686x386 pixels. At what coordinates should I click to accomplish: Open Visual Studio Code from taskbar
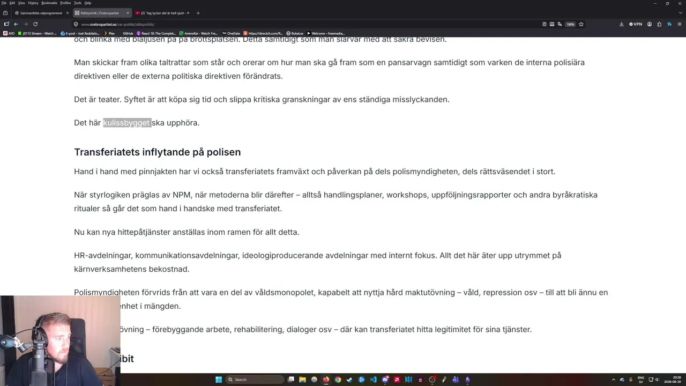pyautogui.click(x=373, y=380)
